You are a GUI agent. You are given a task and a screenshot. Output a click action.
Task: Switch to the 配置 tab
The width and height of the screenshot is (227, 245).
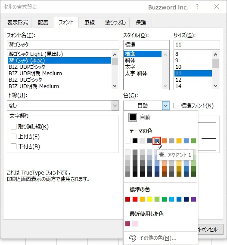tap(43, 23)
